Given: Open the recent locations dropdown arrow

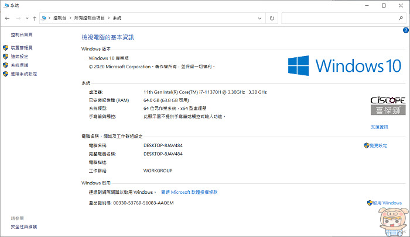Looking at the screenshot, I should [27, 18].
